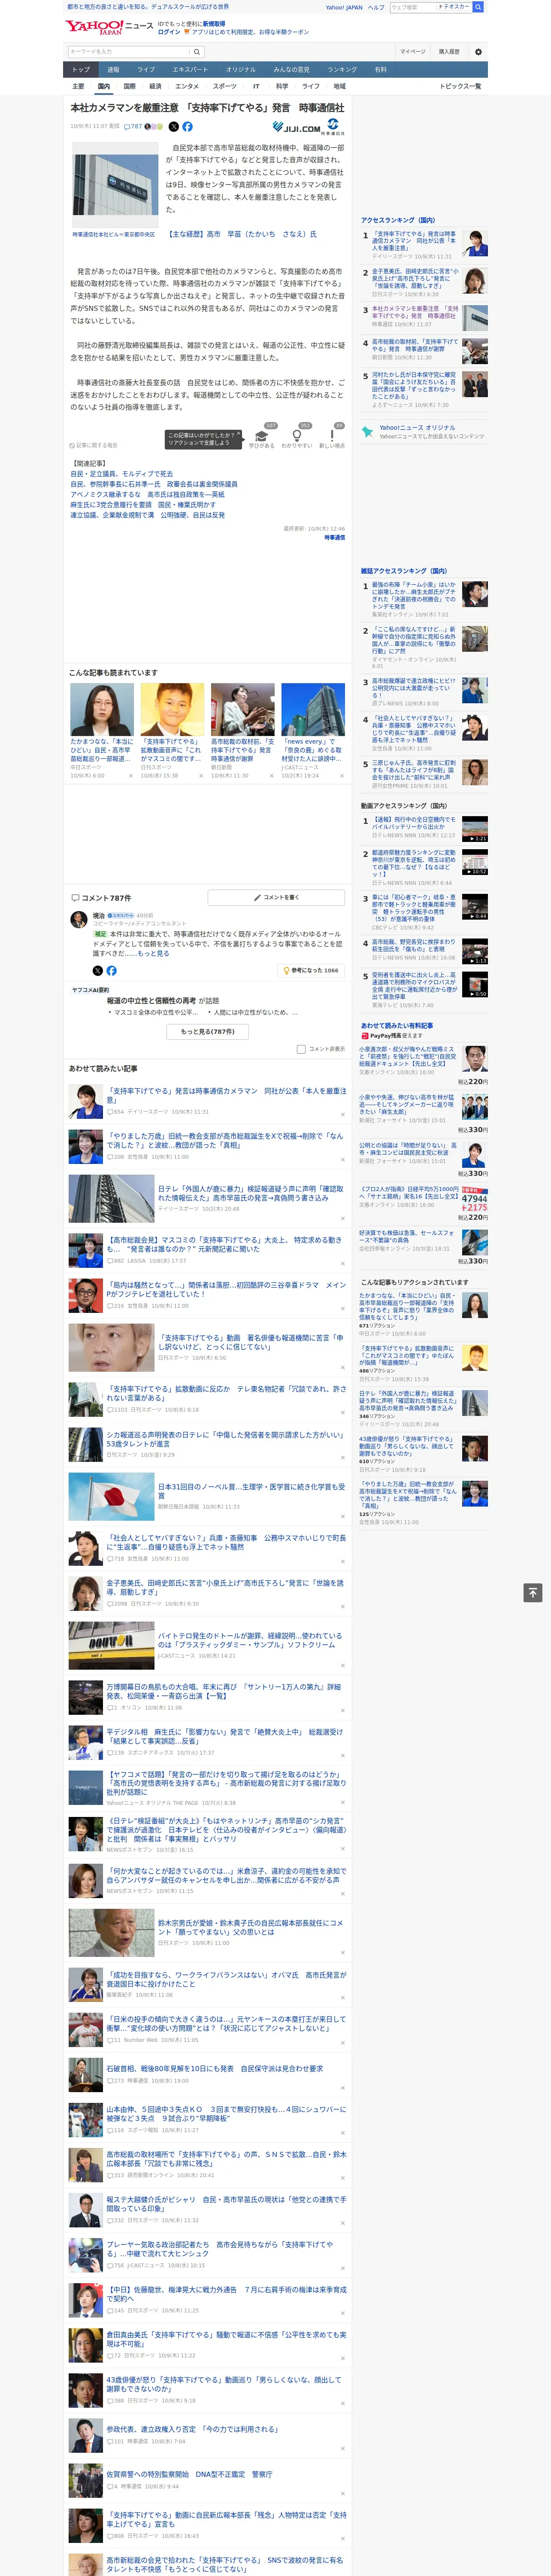The height and width of the screenshot is (2576, 551).
Task: Click the トピックス一覧 link
Action: click(460, 86)
